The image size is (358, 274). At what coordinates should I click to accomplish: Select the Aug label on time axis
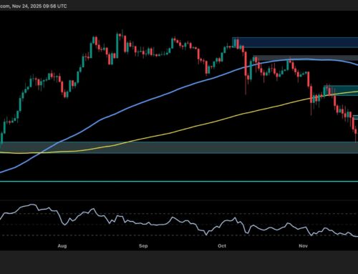click(x=62, y=246)
